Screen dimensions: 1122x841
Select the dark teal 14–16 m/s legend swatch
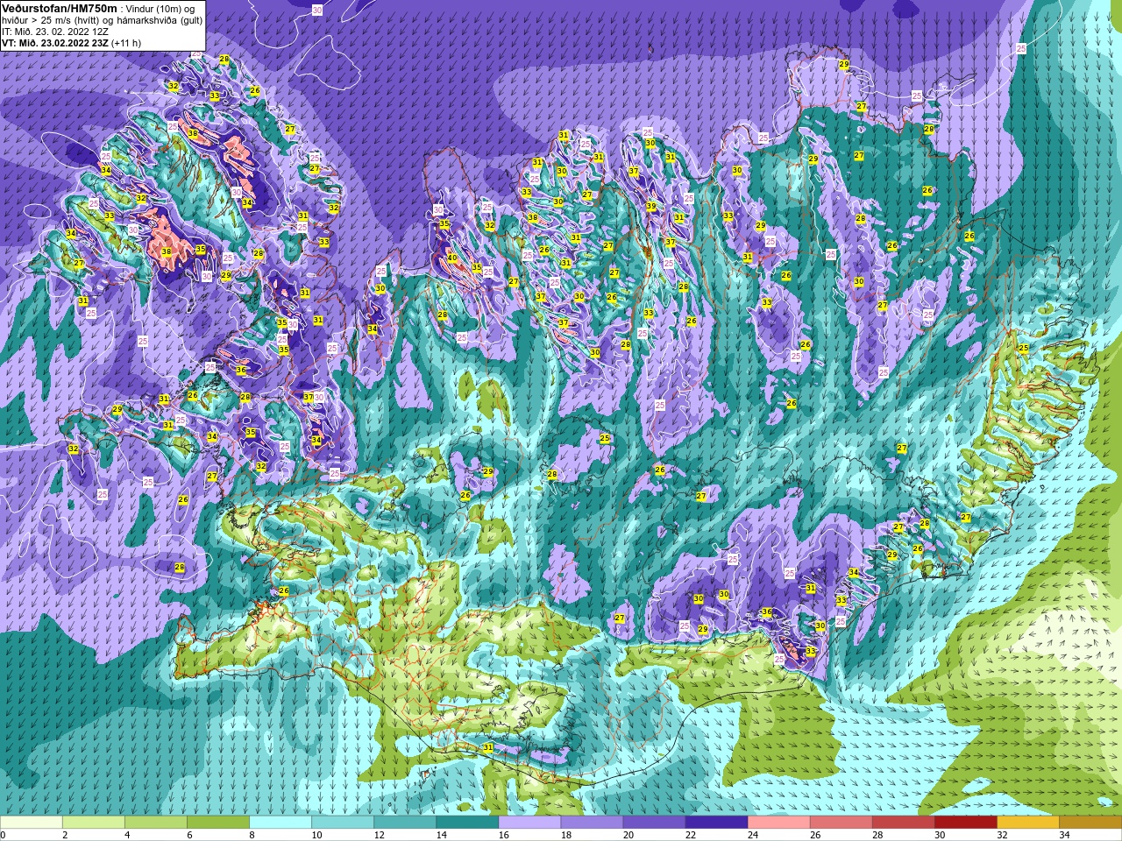coord(467,823)
